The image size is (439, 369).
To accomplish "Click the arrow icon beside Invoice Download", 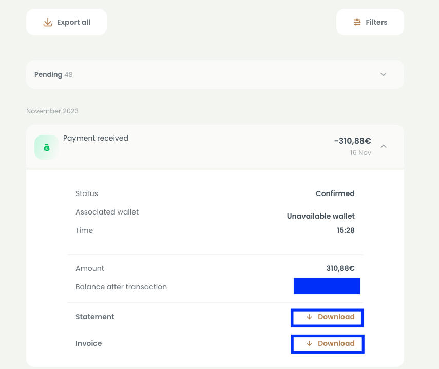I will [309, 344].
